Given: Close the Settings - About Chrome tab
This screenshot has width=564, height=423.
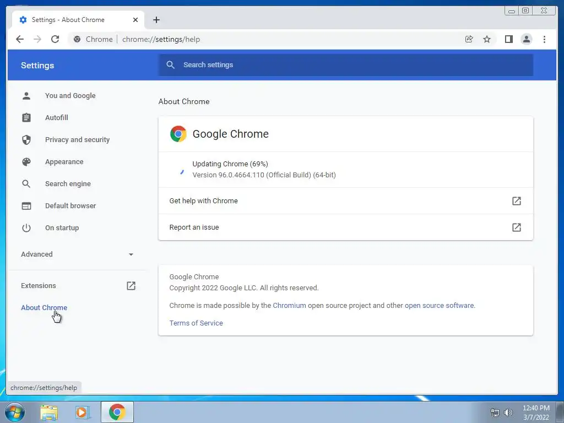Looking at the screenshot, I should 135,20.
